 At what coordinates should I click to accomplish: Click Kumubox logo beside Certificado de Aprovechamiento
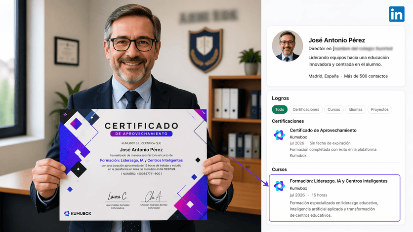pos(279,135)
